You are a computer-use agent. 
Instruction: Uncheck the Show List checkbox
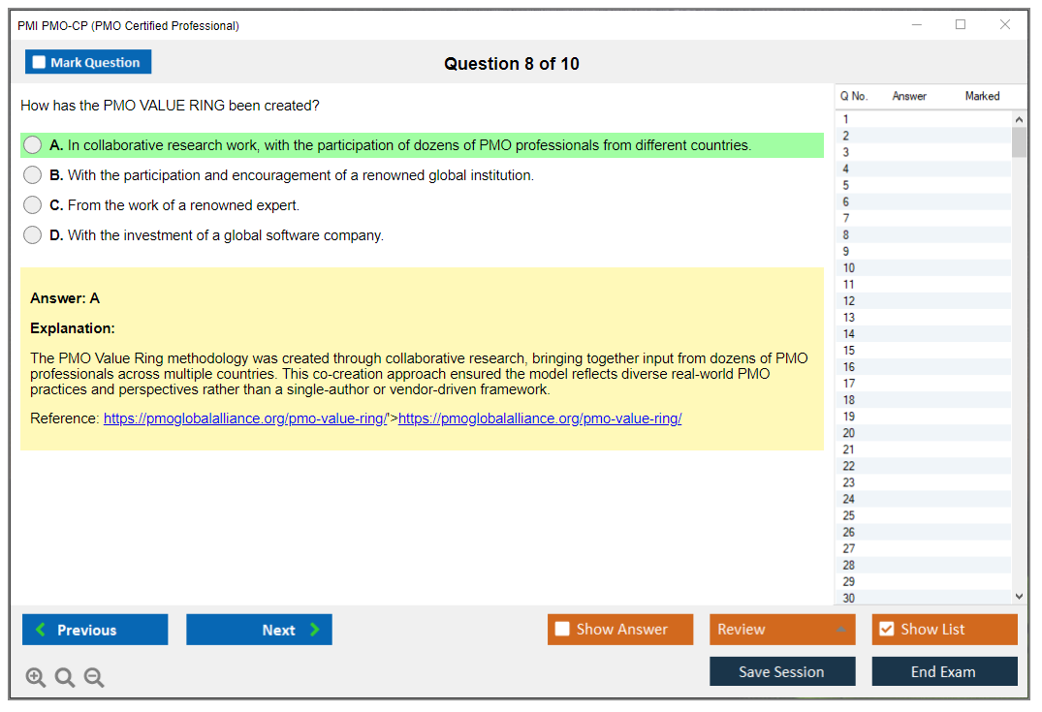(886, 630)
